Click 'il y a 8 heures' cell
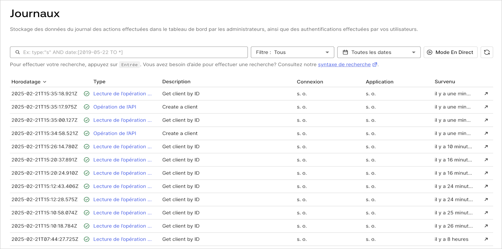 [x=451, y=239]
